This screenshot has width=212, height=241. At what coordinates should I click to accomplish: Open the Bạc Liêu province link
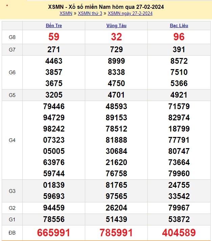pyautogui.click(x=179, y=26)
